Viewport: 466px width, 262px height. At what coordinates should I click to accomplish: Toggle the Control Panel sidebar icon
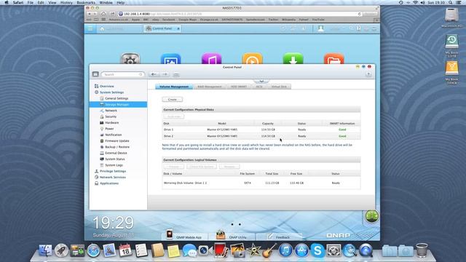tap(95, 74)
